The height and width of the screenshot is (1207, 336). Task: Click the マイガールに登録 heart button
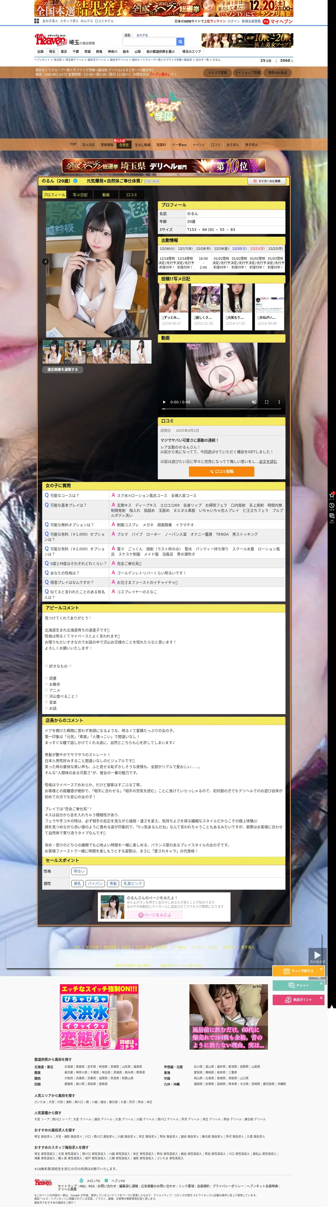tap(267, 181)
